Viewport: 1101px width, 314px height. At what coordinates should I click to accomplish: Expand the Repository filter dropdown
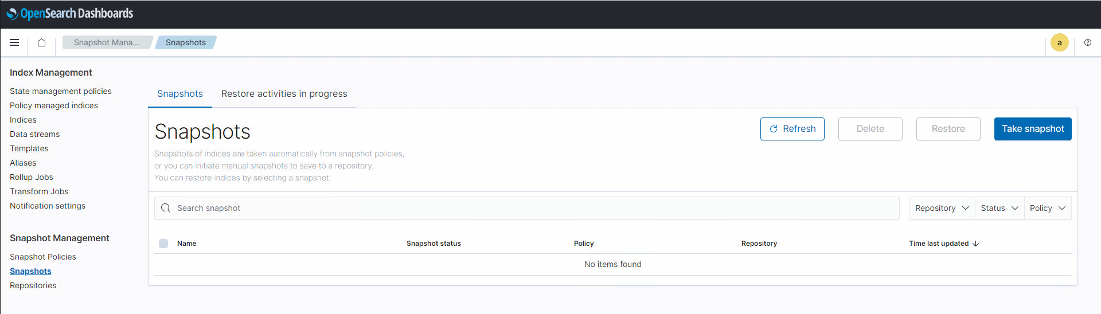tap(942, 208)
